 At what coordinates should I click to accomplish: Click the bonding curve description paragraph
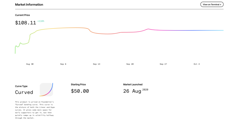35,110
